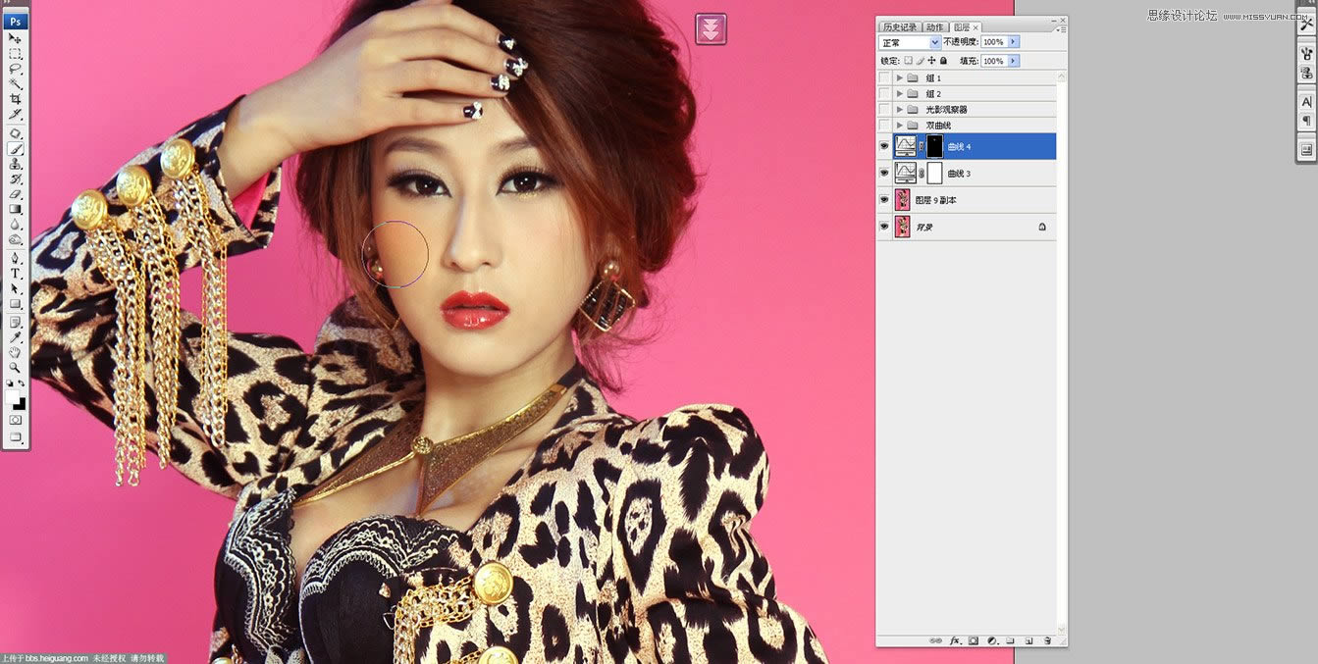Select the History Brush tool
This screenshot has width=1318, height=664.
pos(16,179)
